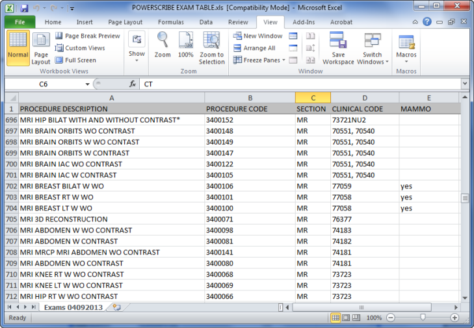
Task: Click the Hide window icon
Action: (x=293, y=48)
